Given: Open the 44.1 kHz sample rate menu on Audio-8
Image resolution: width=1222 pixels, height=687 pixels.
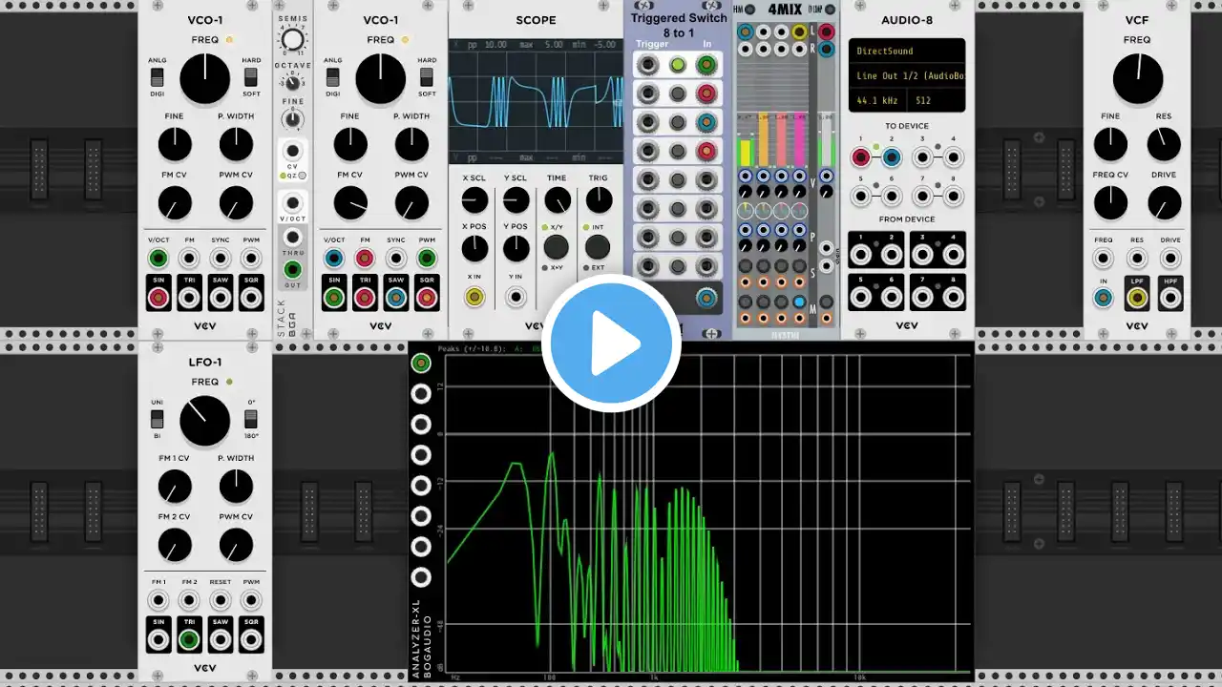Looking at the screenshot, I should click(879, 100).
